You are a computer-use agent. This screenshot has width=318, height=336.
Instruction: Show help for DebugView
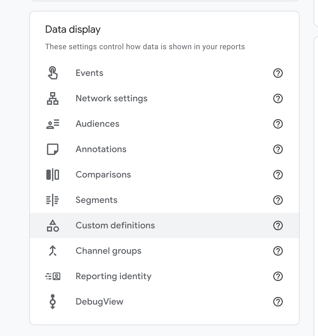point(278,302)
